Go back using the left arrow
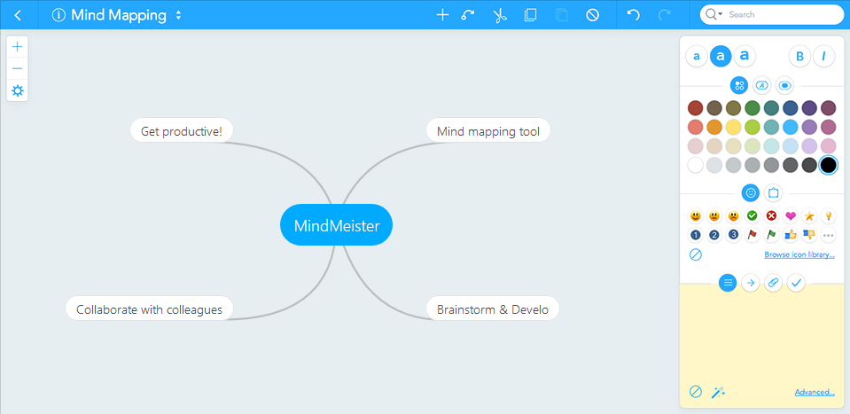The image size is (850, 414). pyautogui.click(x=18, y=15)
